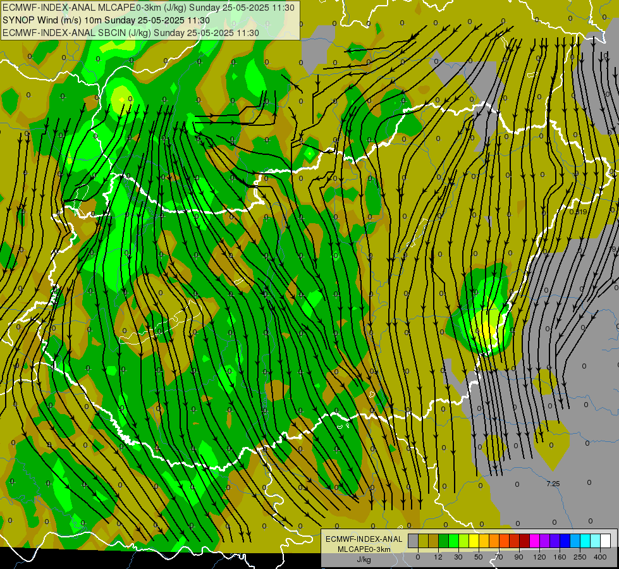
Task: Click the legend value label '120'
Action: click(x=539, y=557)
